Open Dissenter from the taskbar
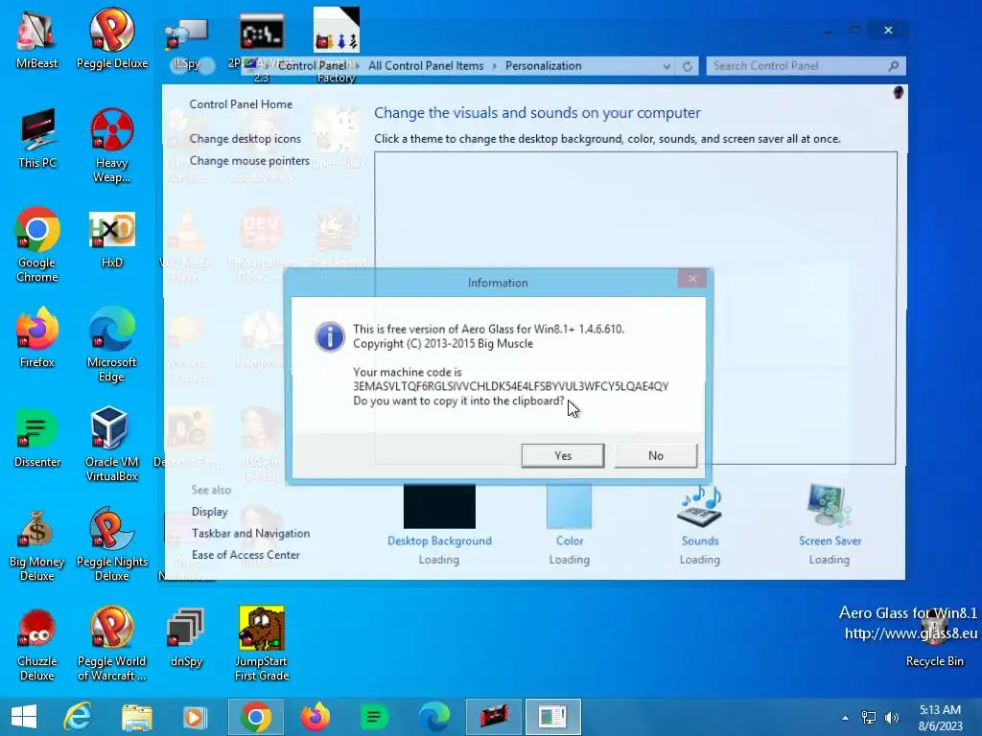982x736 pixels. (x=374, y=717)
